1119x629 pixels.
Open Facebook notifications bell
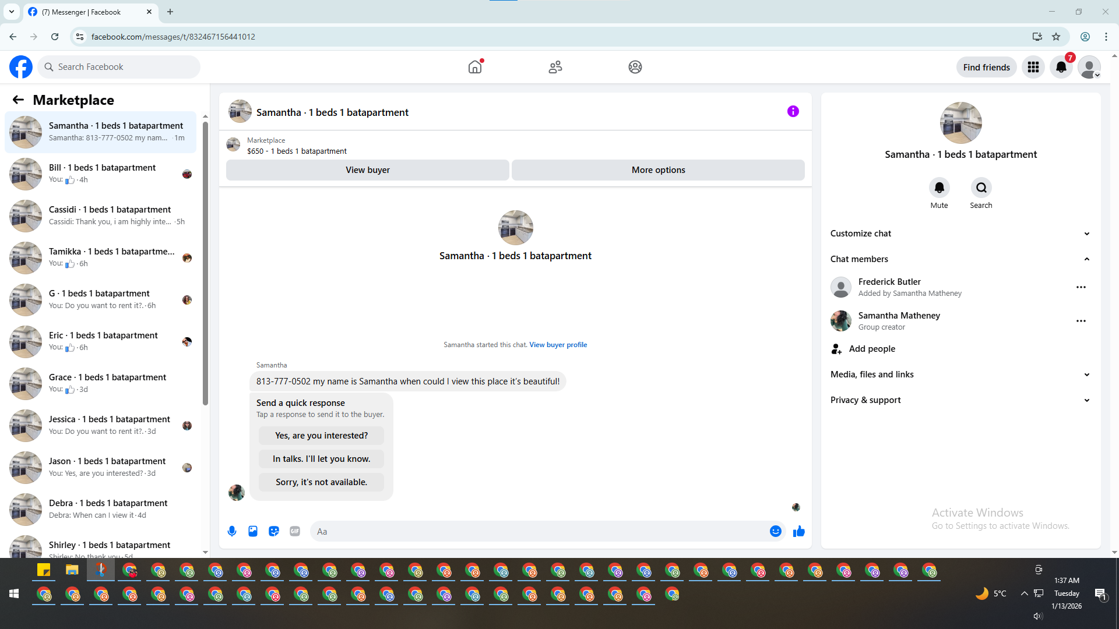(1061, 68)
